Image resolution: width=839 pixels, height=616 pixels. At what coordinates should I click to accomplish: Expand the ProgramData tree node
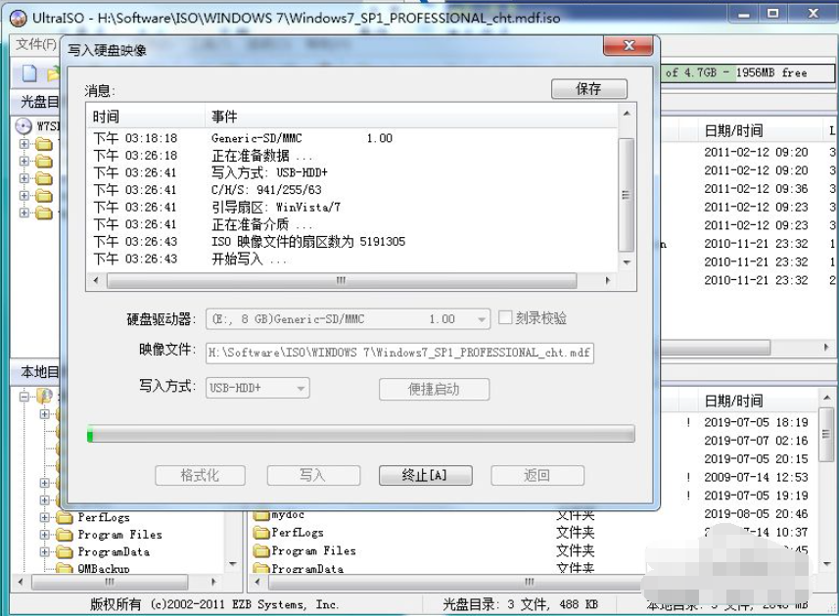click(45, 552)
